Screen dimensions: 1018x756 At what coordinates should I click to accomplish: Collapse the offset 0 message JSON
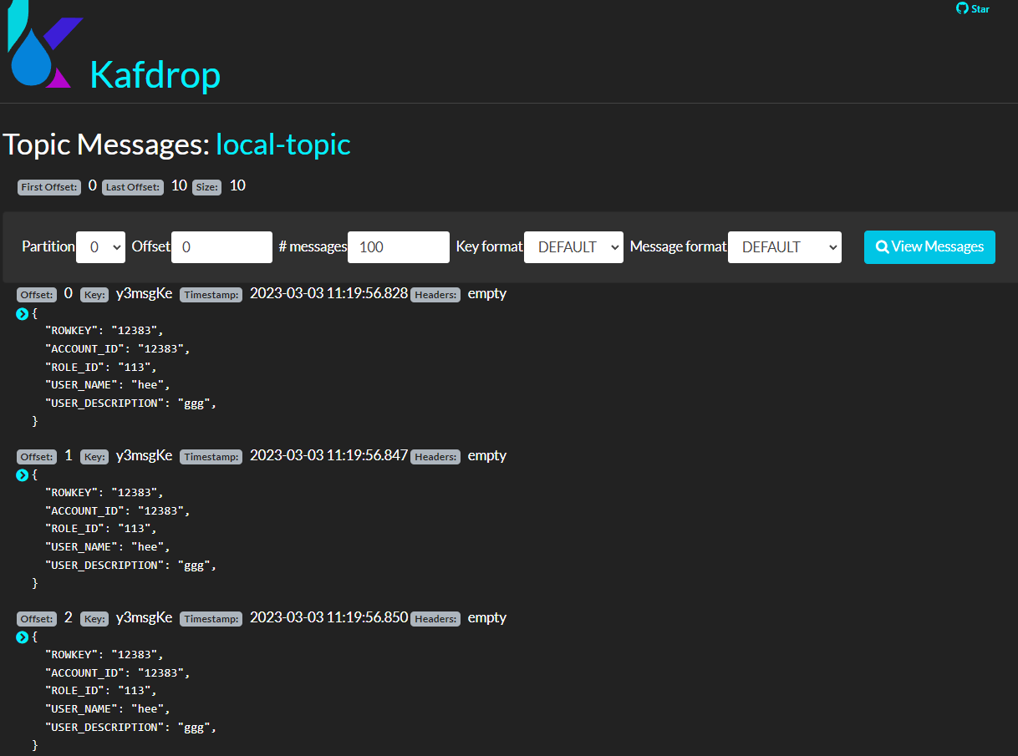point(23,314)
